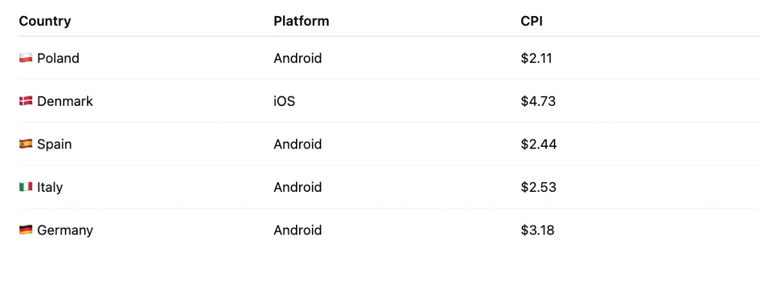Select Android in the Germany row
Screen dimensions: 781x281
(x=298, y=230)
